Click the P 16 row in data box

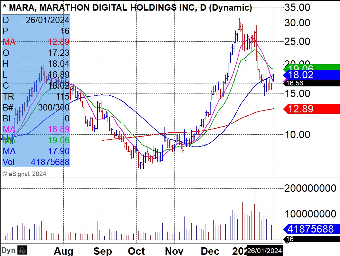point(36,31)
